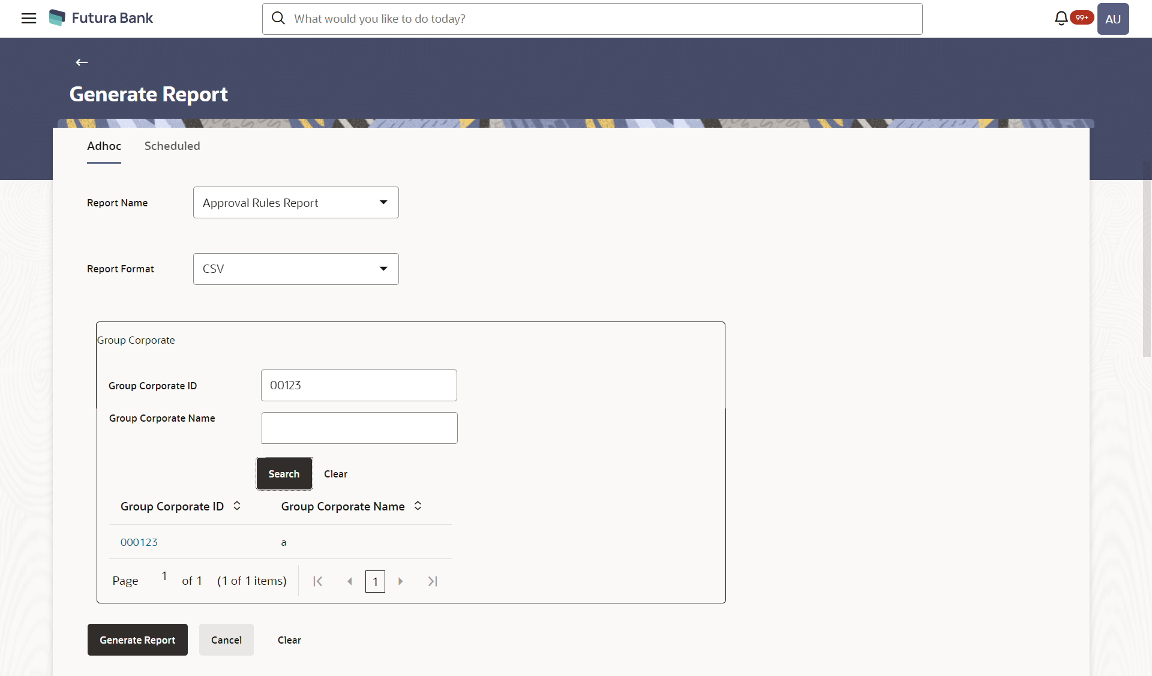1152x676 pixels.
Task: Click the Group Corporate Name input field
Action: (x=359, y=428)
